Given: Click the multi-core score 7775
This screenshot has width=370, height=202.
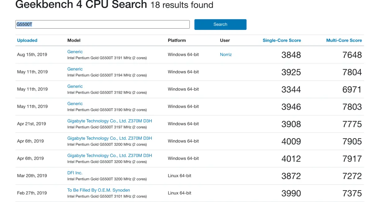Looking at the screenshot, I should click(x=352, y=124).
